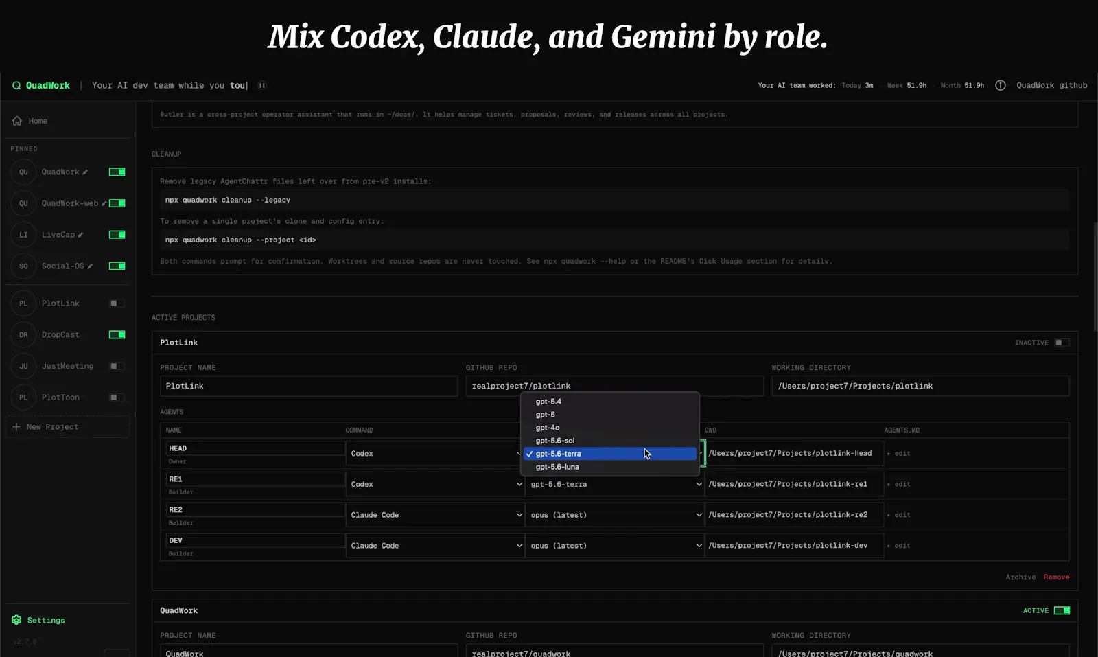This screenshot has height=657, width=1098.
Task: Open the info icon in top bar
Action: click(1001, 86)
